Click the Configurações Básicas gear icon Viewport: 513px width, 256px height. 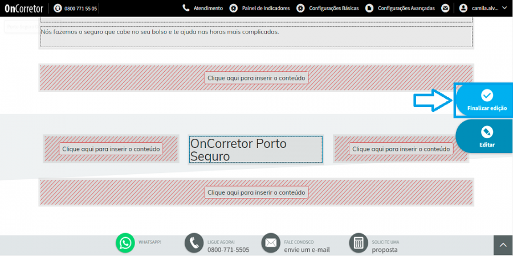[x=300, y=8]
